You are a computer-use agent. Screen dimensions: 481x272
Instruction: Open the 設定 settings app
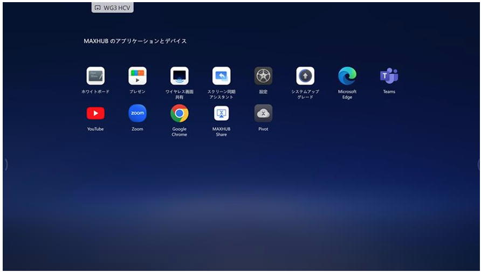[263, 75]
